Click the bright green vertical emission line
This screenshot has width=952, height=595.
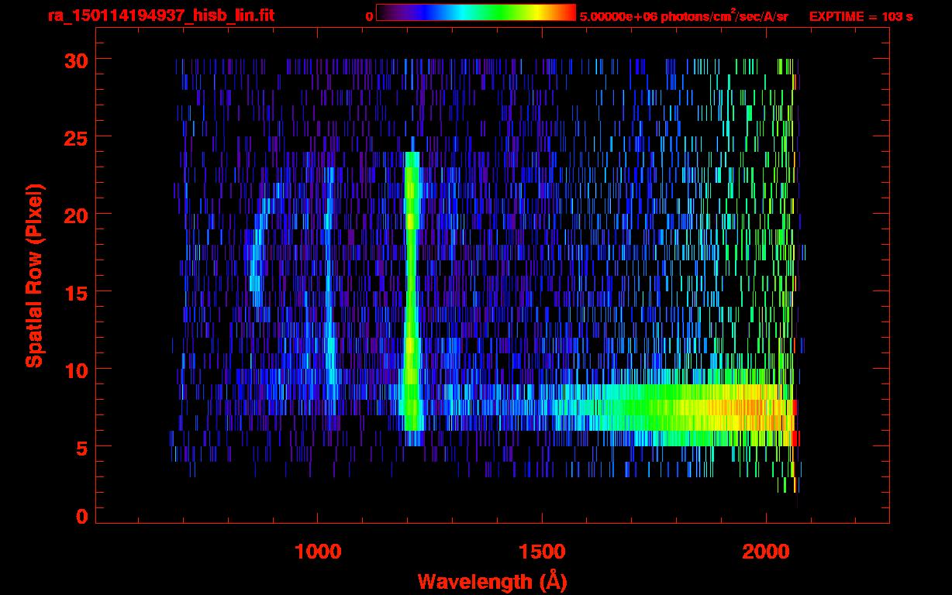[x=411, y=294]
